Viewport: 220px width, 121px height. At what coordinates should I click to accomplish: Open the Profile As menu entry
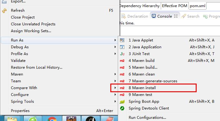tap(60, 54)
